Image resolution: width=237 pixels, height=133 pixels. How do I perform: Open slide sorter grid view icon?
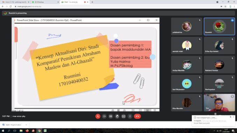[140, 110]
